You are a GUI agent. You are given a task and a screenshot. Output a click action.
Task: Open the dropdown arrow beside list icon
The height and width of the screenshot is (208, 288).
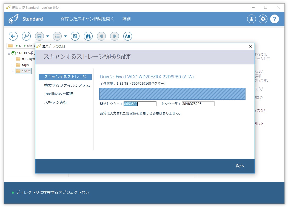point(65,36)
